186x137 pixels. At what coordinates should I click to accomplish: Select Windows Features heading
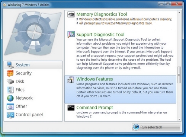click(x=94, y=79)
